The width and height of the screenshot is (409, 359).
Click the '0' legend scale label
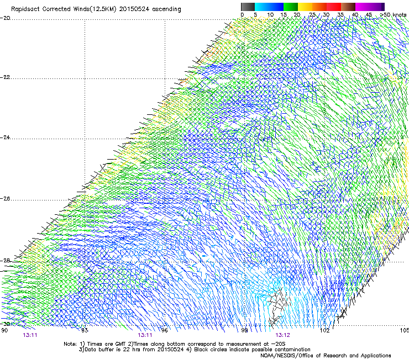click(242, 15)
